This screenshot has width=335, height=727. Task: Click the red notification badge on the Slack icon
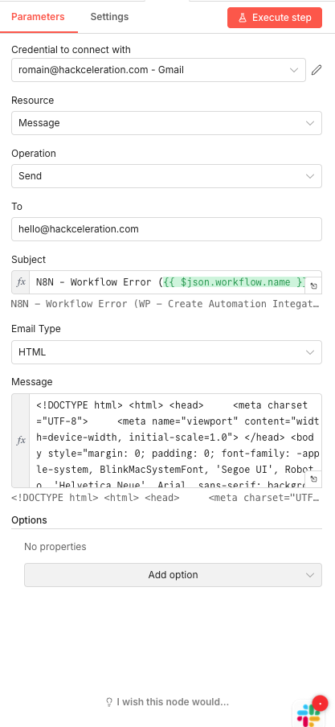click(x=320, y=704)
